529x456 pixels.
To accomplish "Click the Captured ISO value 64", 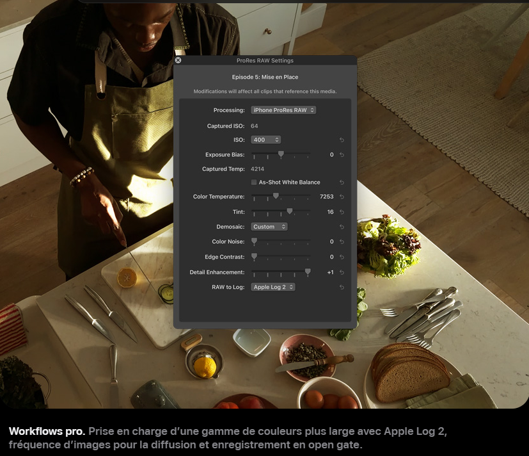I will [x=255, y=126].
